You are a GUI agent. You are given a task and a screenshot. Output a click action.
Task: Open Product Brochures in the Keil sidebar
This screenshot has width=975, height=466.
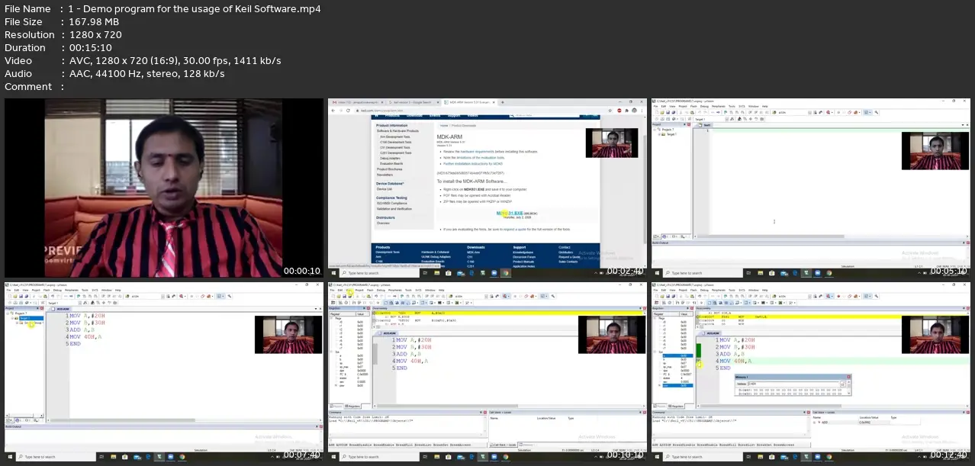click(389, 169)
